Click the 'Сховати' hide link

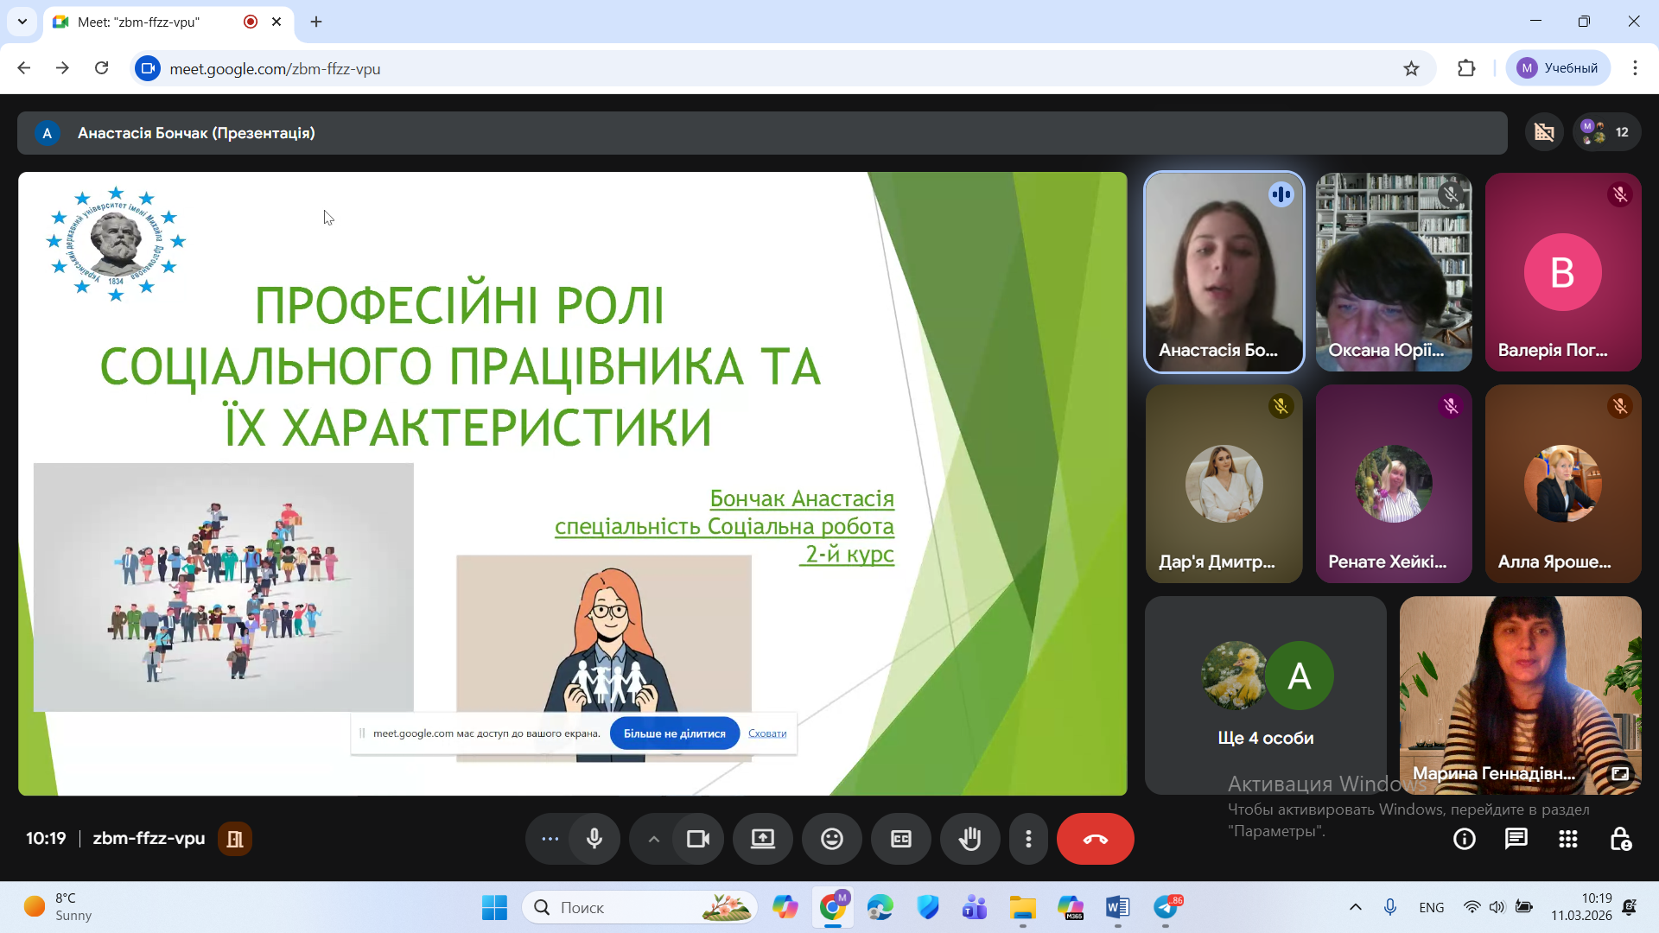pos(766,733)
